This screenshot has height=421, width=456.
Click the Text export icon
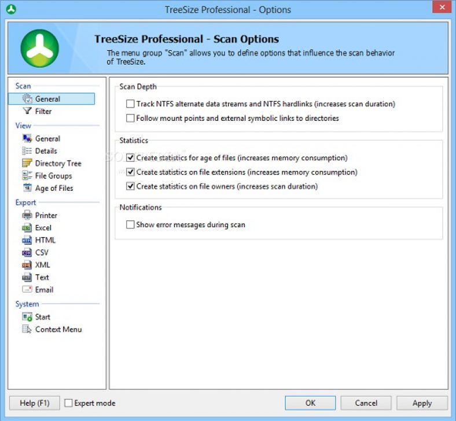click(27, 277)
